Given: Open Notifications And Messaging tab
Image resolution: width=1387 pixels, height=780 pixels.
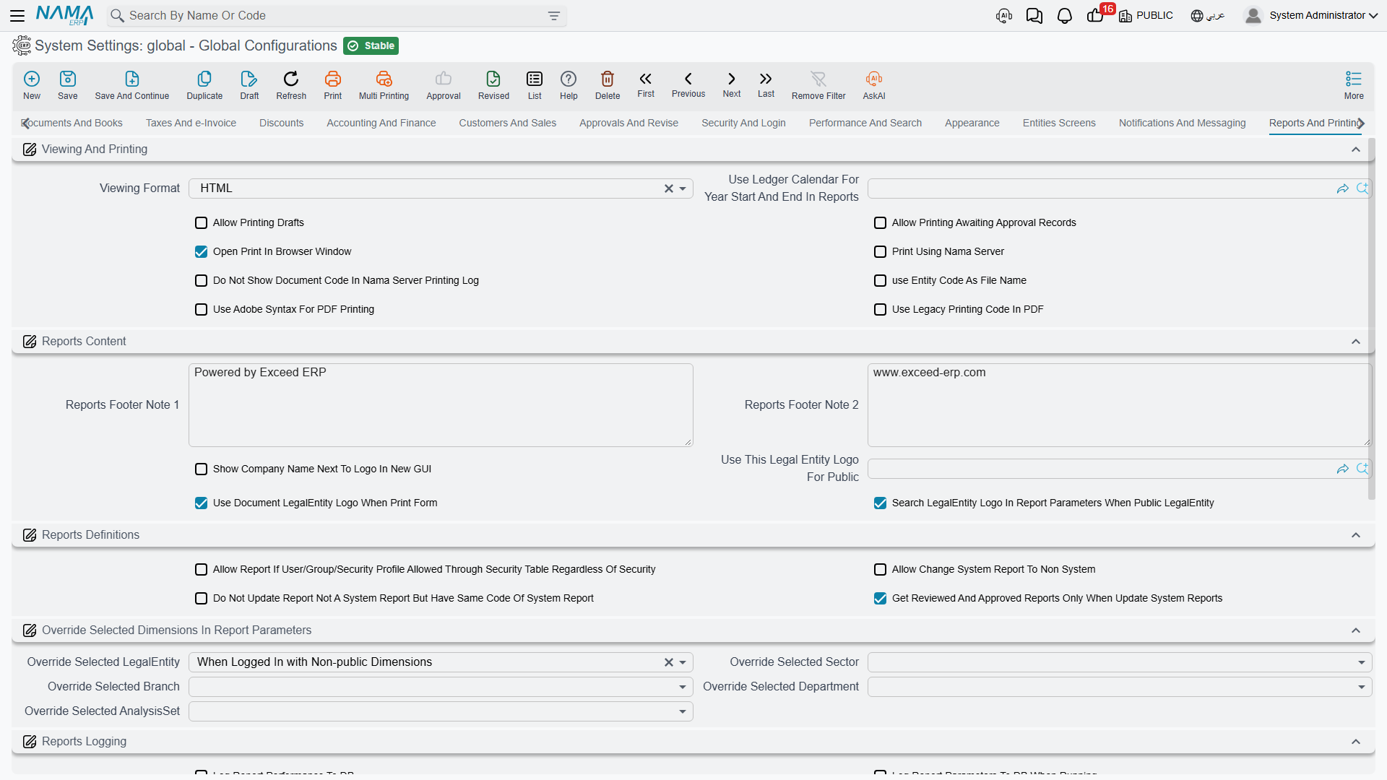Looking at the screenshot, I should click(1183, 123).
